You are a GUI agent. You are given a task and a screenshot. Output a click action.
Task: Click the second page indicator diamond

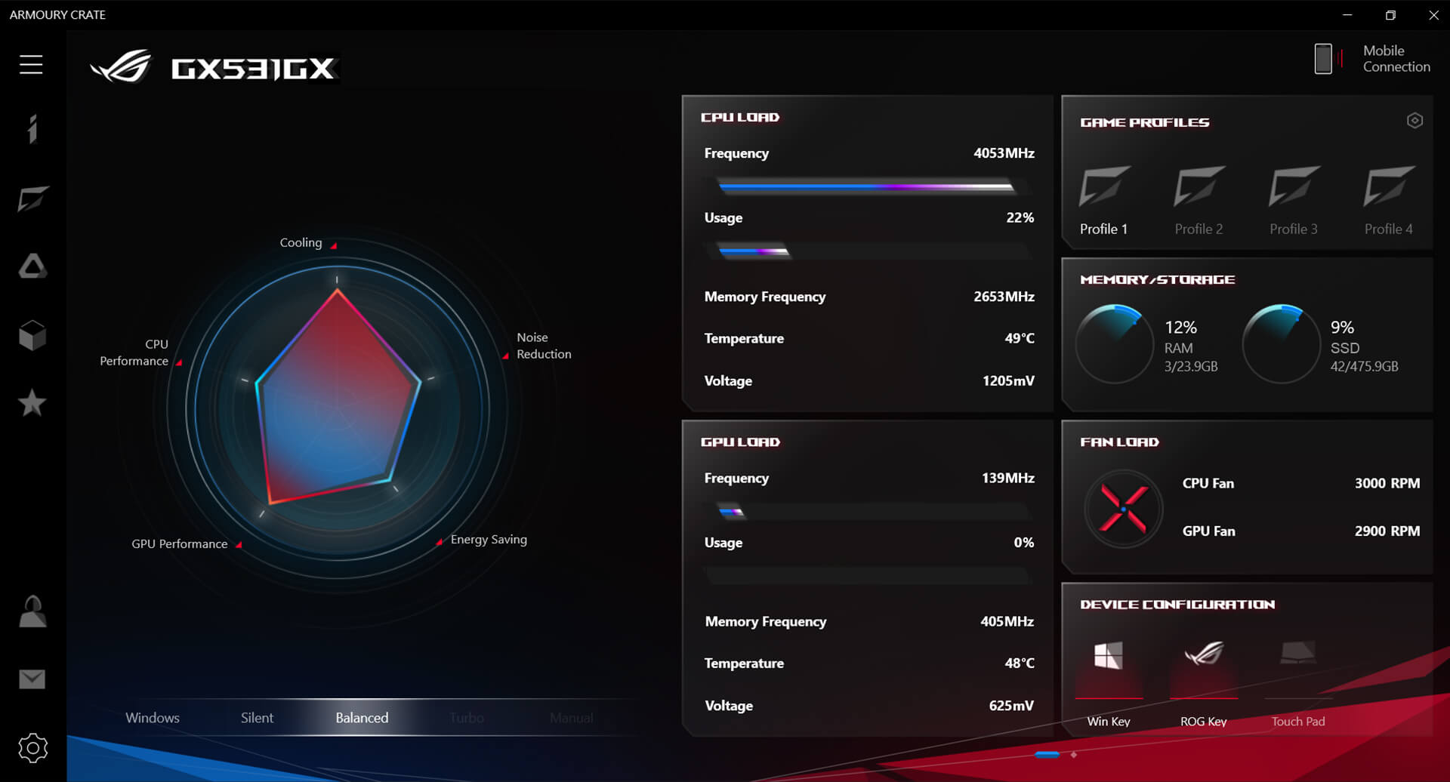(1074, 754)
